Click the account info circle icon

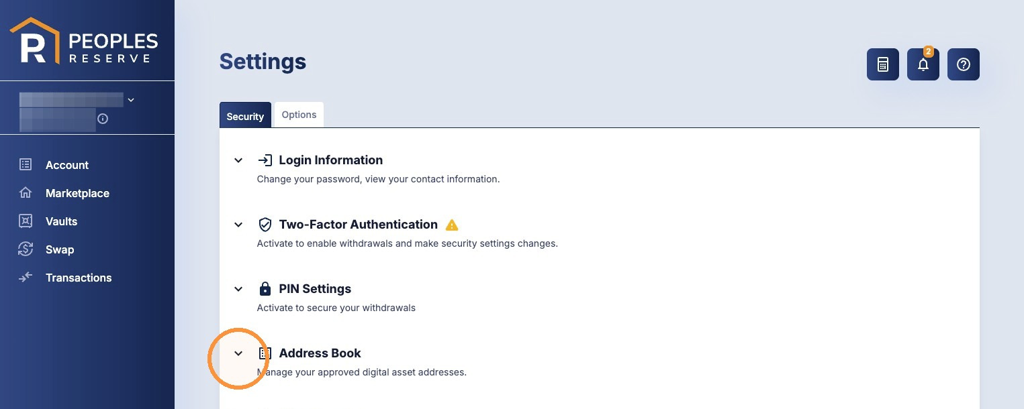tap(103, 119)
